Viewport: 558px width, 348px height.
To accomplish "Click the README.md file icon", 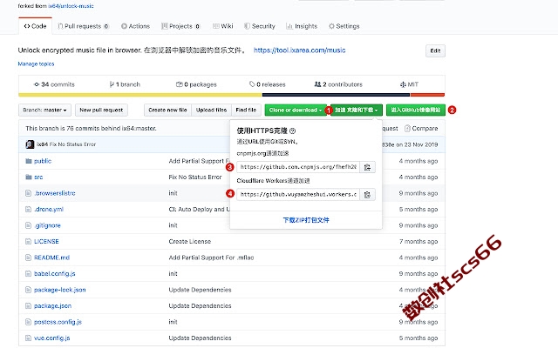I will 29,258.
